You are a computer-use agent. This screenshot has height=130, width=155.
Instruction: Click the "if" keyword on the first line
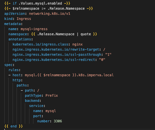coord(15,3)
